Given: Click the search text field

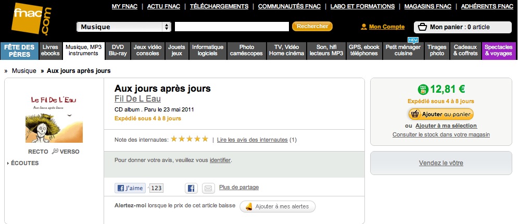Looking at the screenshot, I should [232, 27].
